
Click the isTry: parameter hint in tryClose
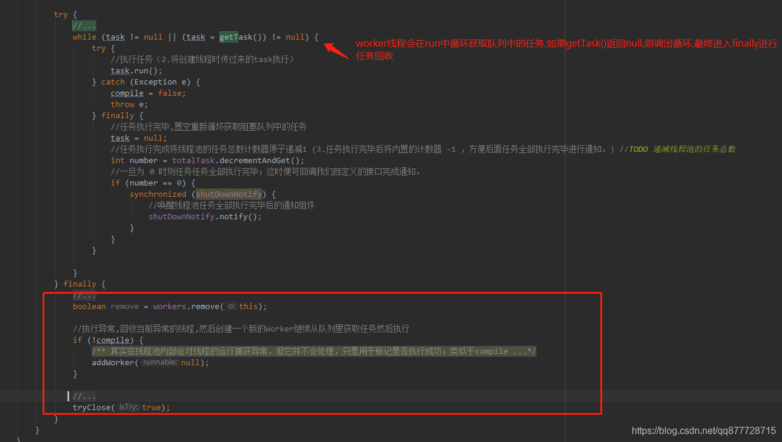coord(128,407)
